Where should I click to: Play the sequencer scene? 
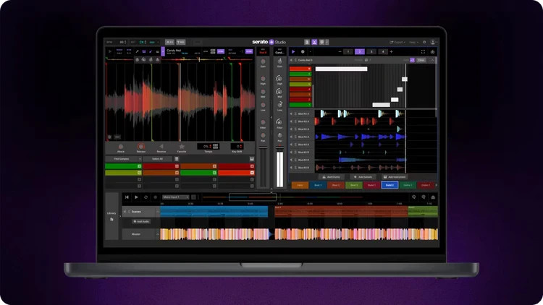click(x=293, y=51)
